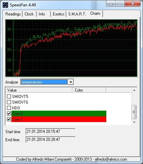Select the SMIOVT6 label text
Viewport: 143px width, 164px height.
point(20,102)
